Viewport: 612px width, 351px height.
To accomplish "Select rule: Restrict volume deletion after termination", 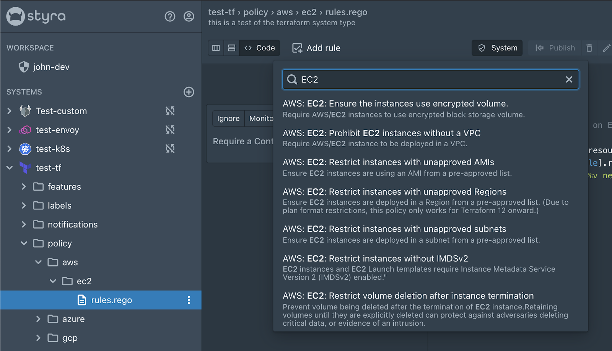I will [x=431, y=309].
